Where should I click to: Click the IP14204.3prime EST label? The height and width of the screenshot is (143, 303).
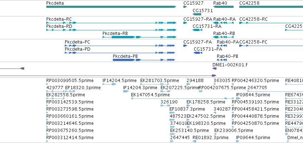[x=140, y=88]
